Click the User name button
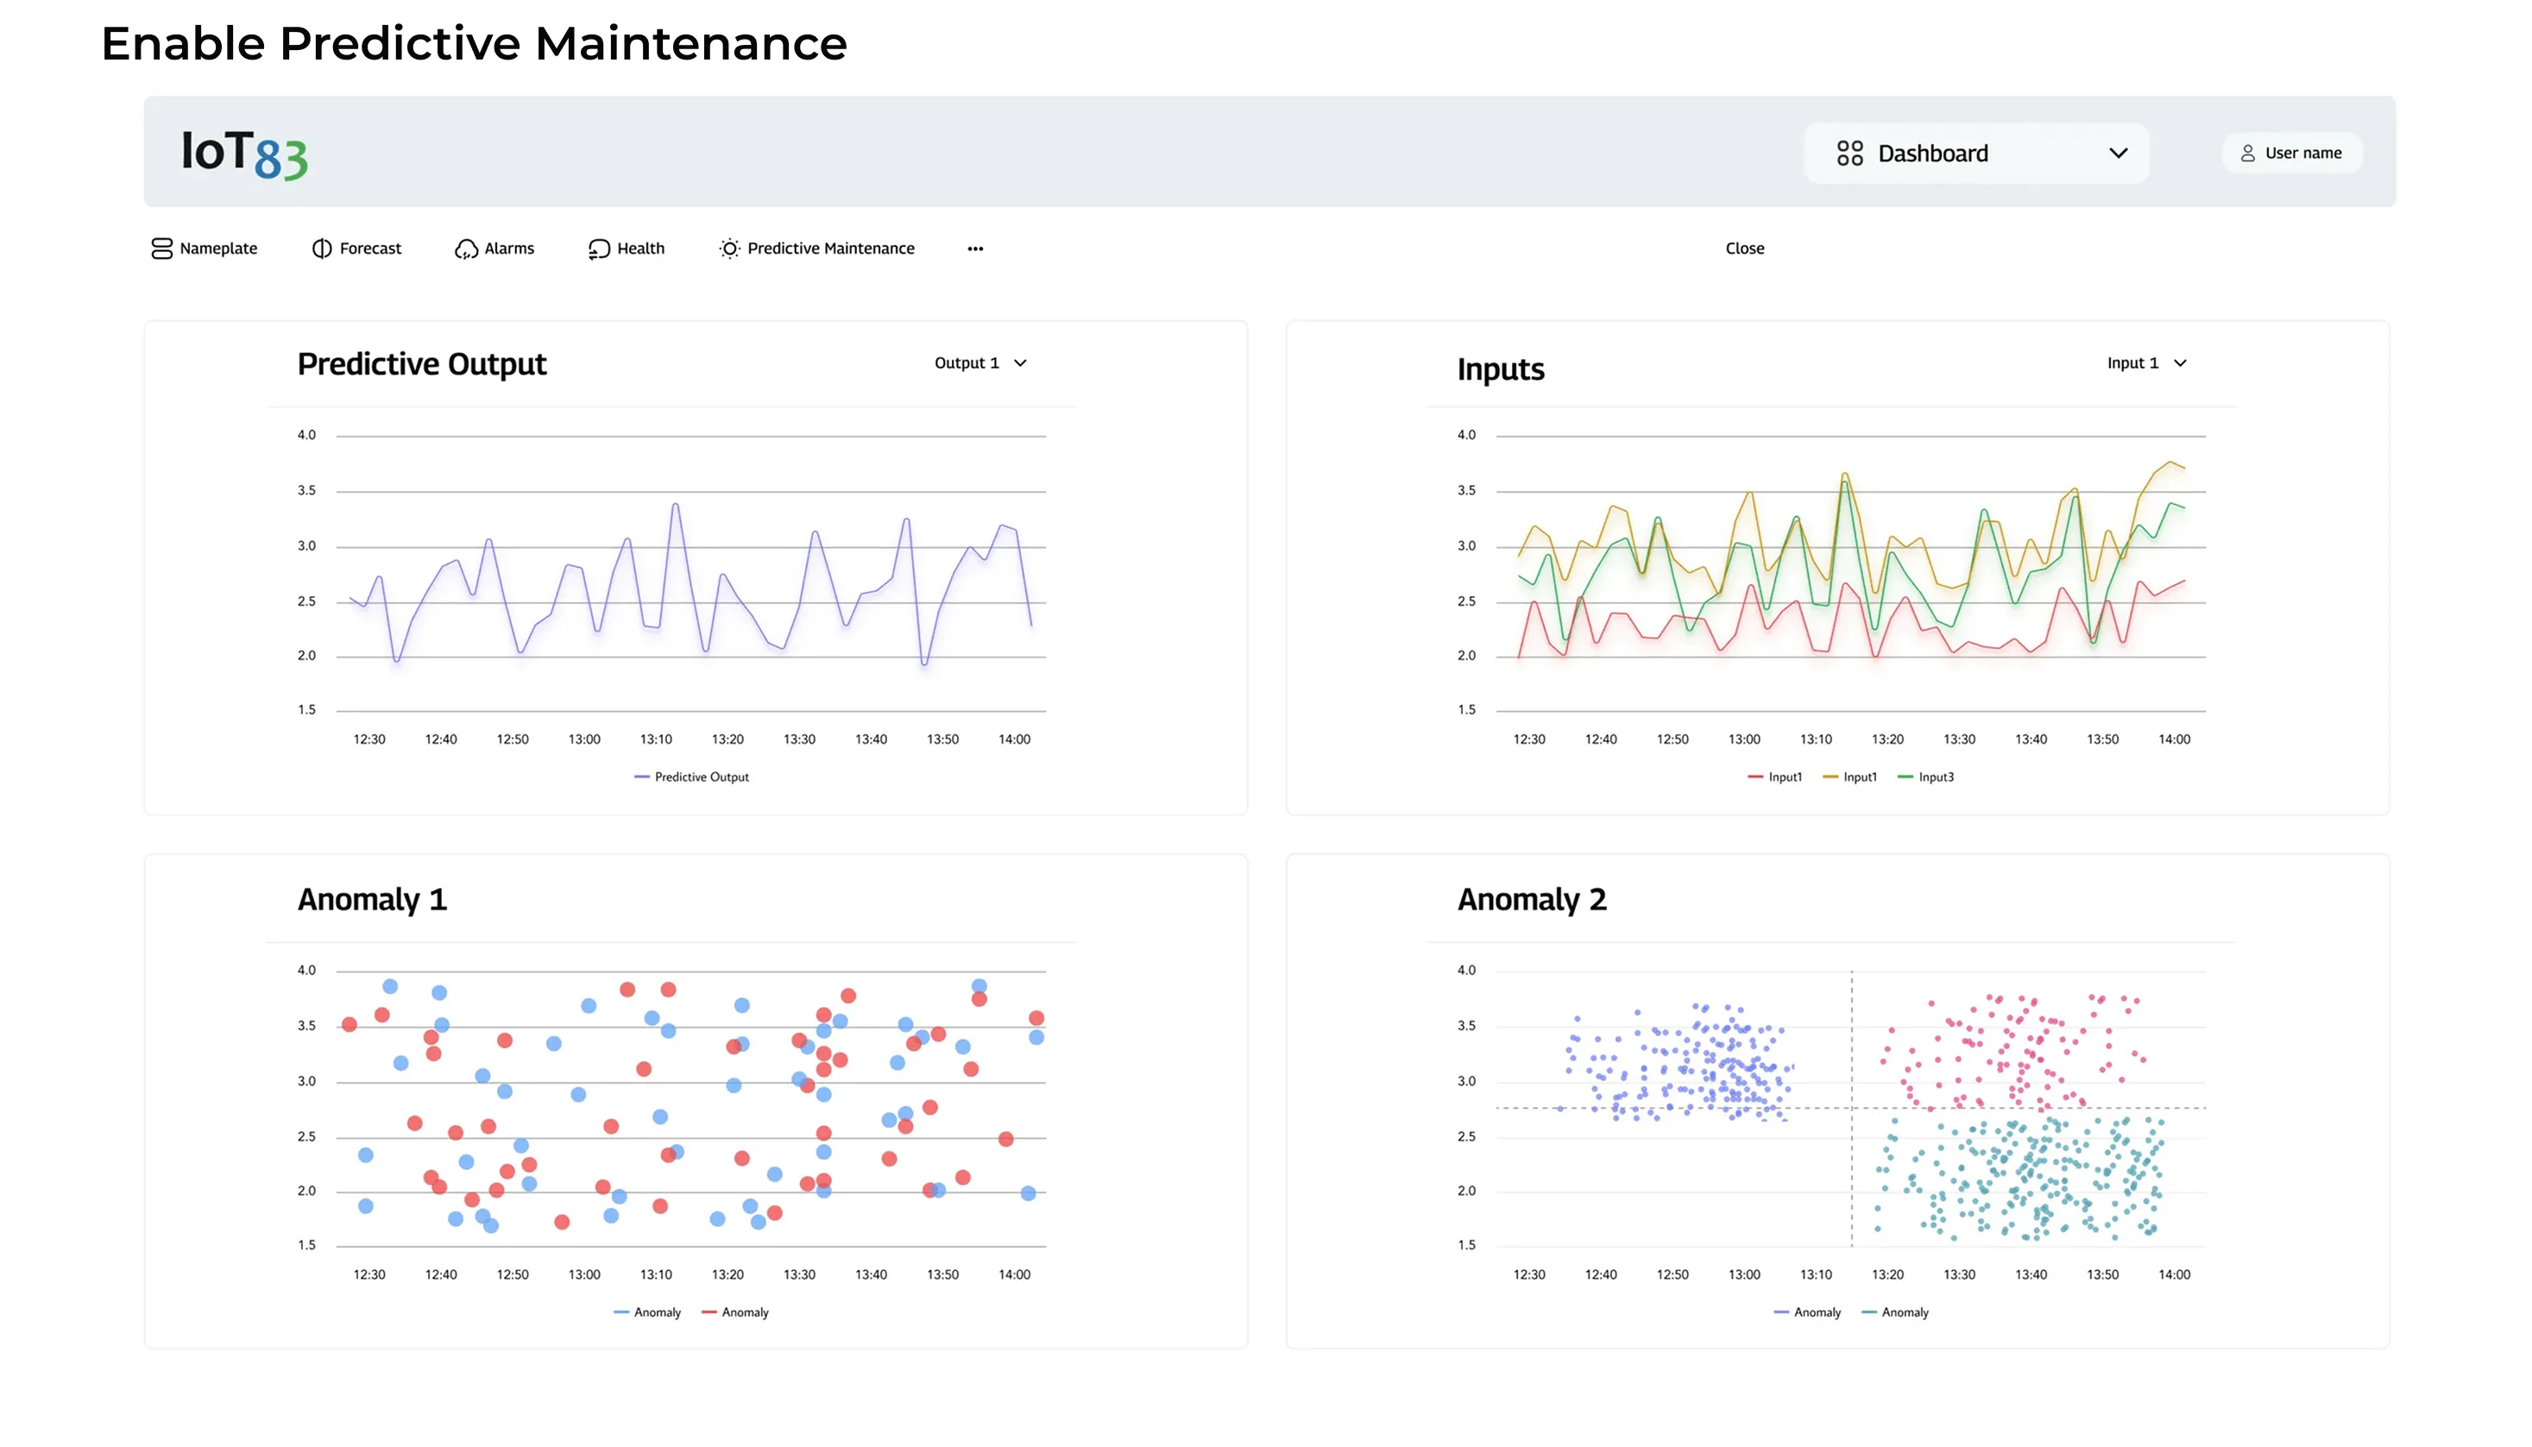Image resolution: width=2532 pixels, height=1447 pixels. coord(2291,153)
